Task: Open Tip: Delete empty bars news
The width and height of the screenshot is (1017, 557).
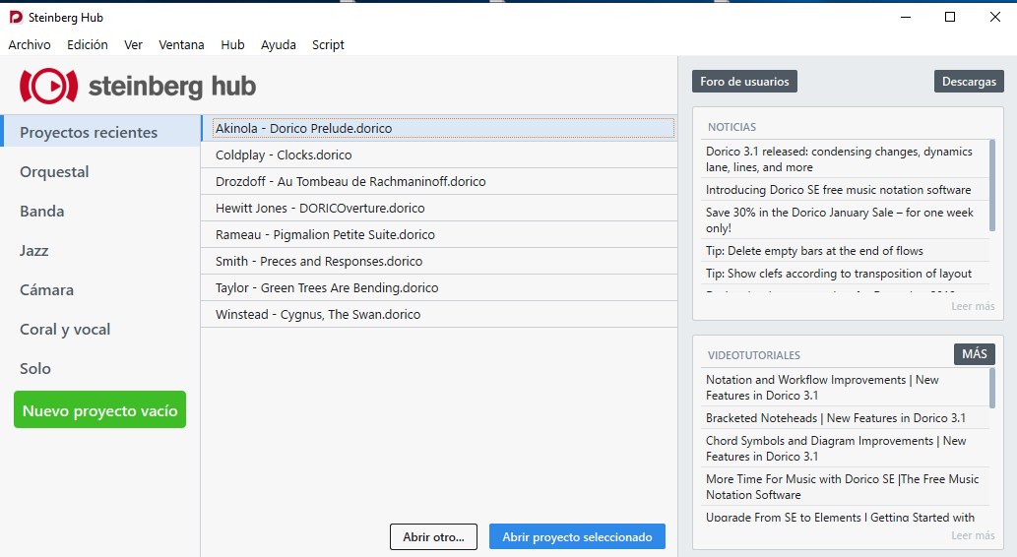Action: pos(845,250)
